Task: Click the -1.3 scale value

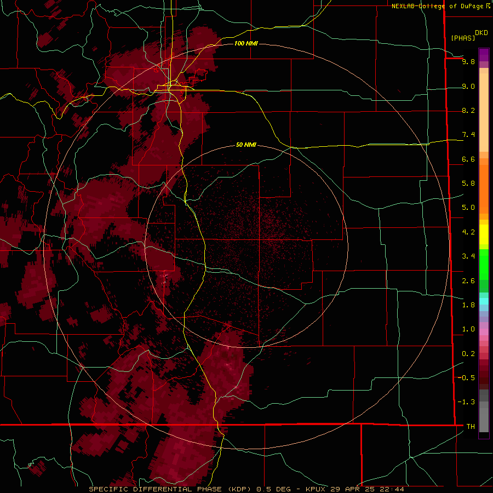Action: coord(466,402)
